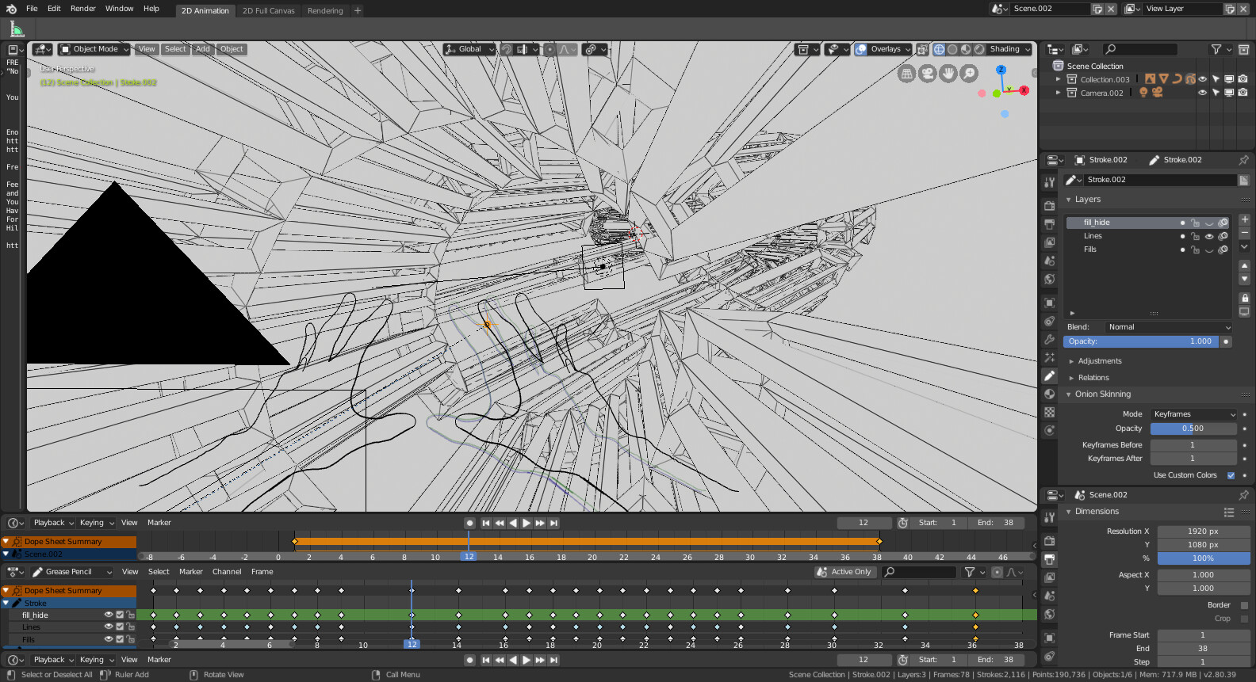The width and height of the screenshot is (1256, 682).
Task: Add new grease pencil layer with plus button
Action: (x=1244, y=219)
